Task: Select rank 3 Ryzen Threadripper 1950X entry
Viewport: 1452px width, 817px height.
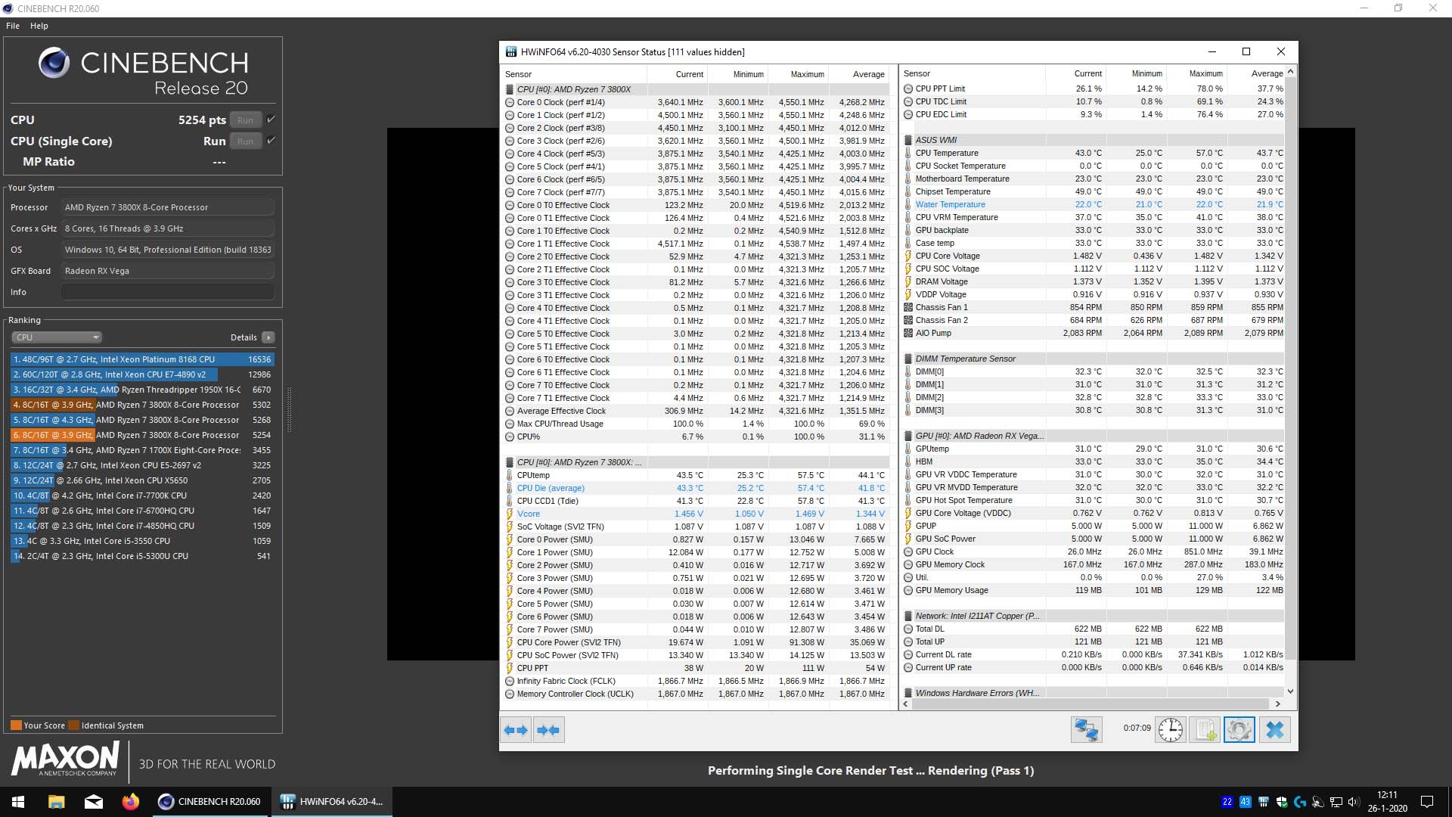Action: (x=142, y=390)
